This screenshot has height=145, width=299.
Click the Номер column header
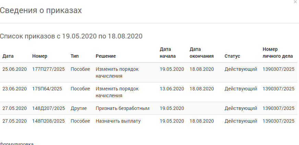pos(40,56)
